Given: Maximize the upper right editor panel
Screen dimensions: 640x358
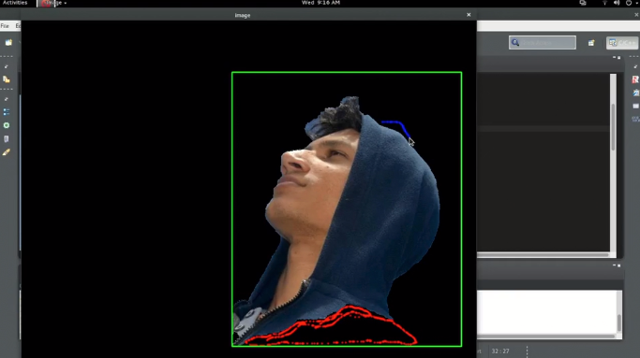Looking at the screenshot, I should click(x=619, y=58).
